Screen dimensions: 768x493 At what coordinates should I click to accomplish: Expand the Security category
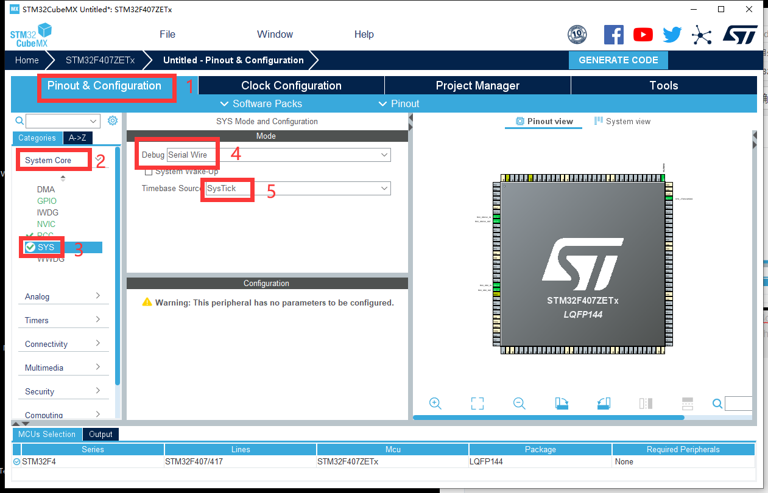63,391
